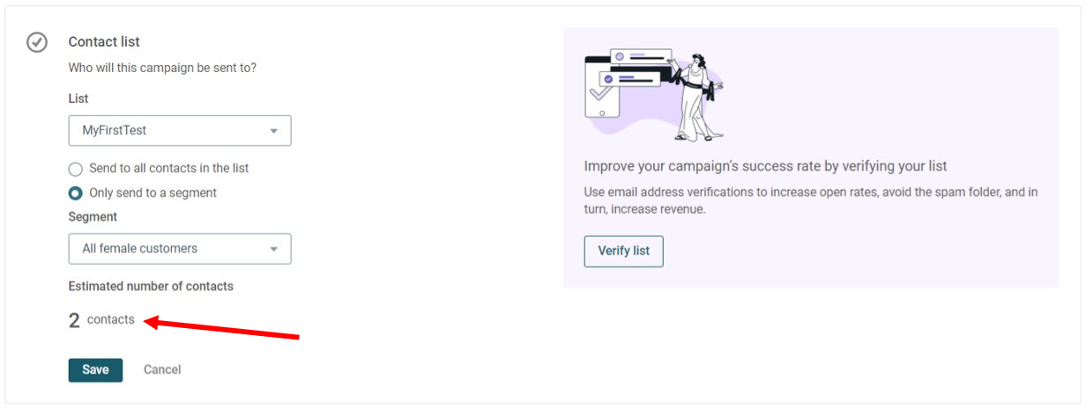1086x409 pixels.
Task: Open the MyFirstTest list dropdown
Action: (x=180, y=130)
